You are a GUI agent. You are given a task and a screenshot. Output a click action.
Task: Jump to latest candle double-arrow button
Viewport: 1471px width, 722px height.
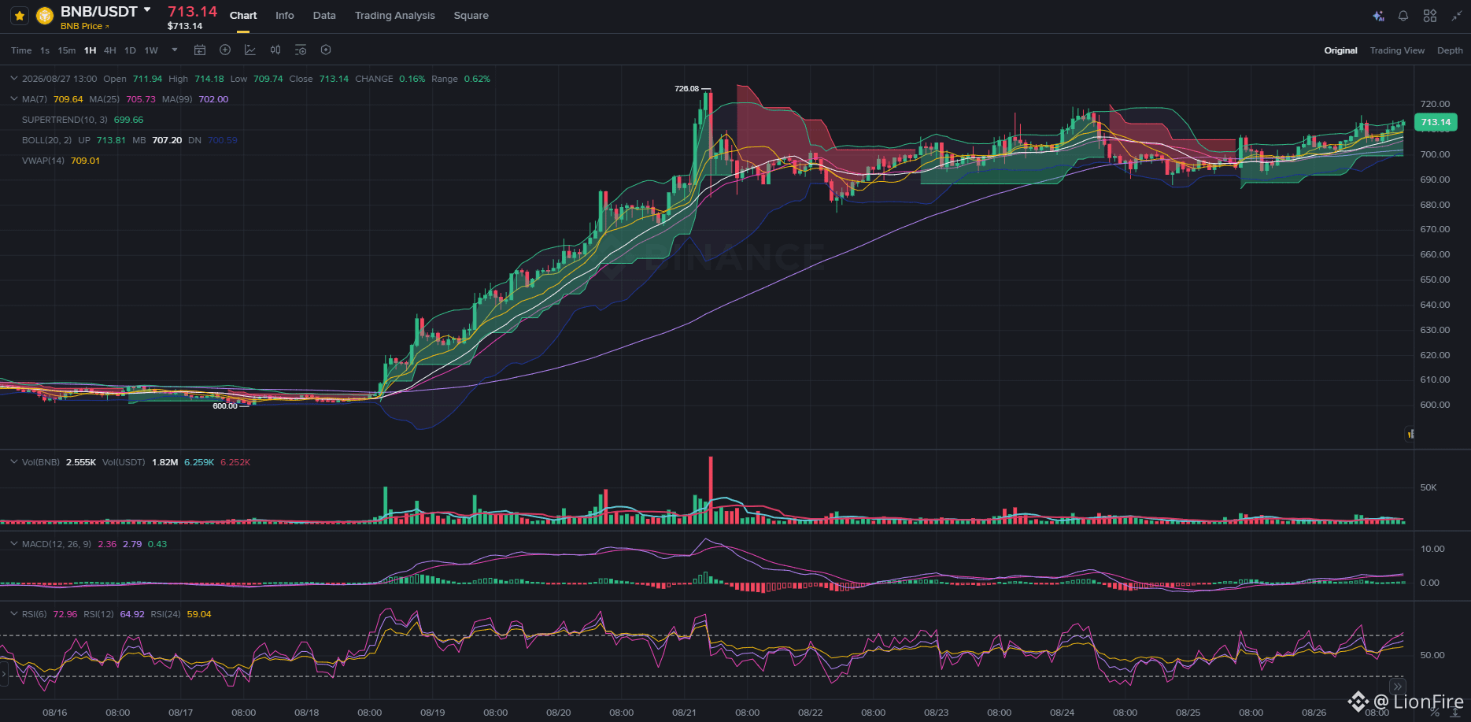pos(1398,687)
